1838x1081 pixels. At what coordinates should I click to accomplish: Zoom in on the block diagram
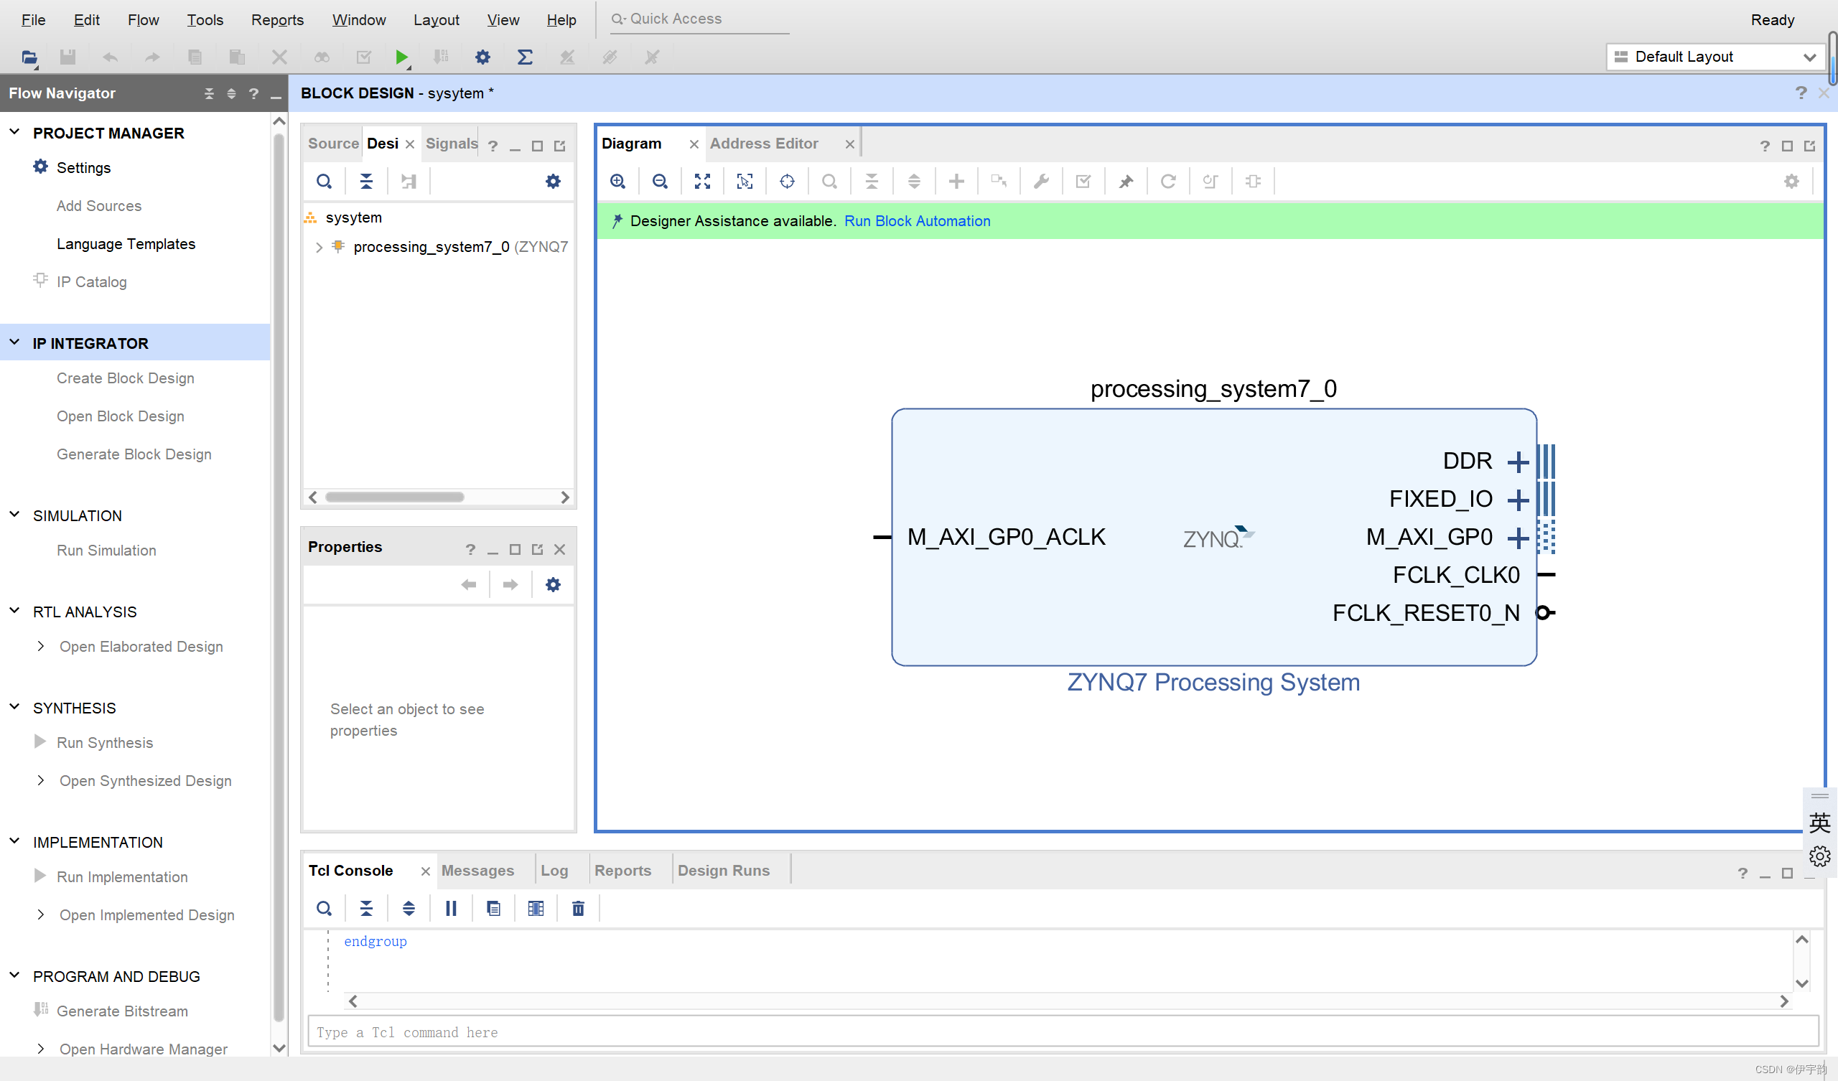tap(617, 181)
